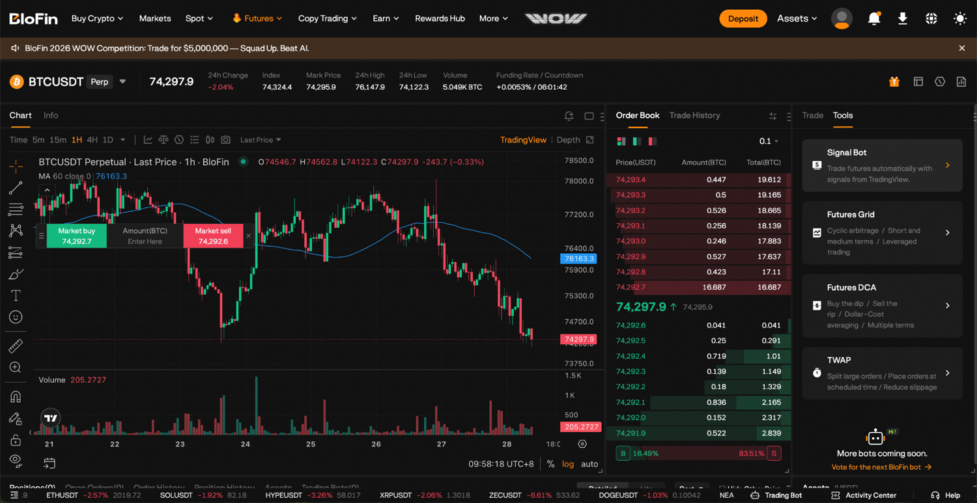The height and width of the screenshot is (503, 977).
Task: Click the Amount(BTC) quick order field
Action: tap(145, 236)
